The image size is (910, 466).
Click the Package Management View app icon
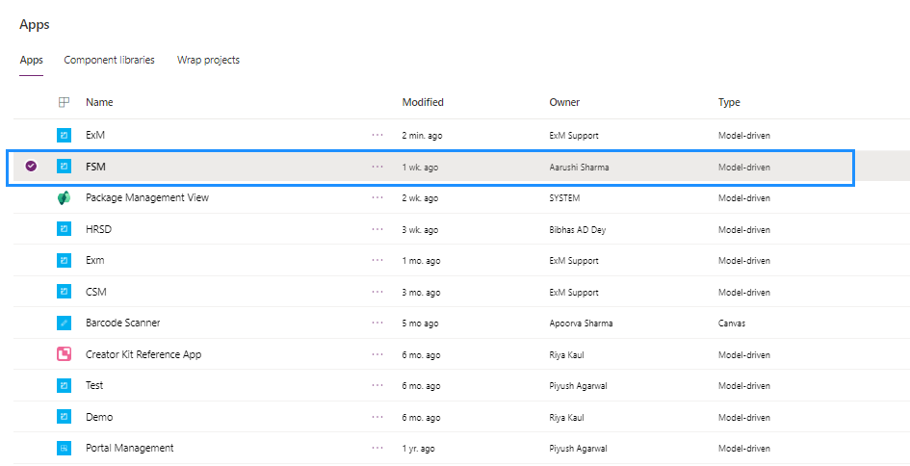click(64, 198)
